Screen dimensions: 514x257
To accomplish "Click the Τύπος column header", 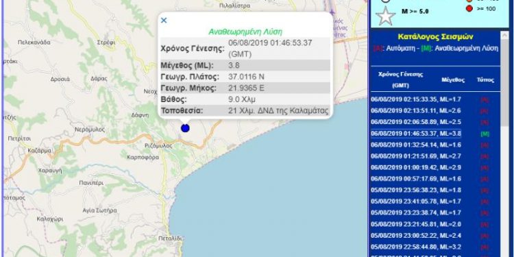I will pos(485,79).
